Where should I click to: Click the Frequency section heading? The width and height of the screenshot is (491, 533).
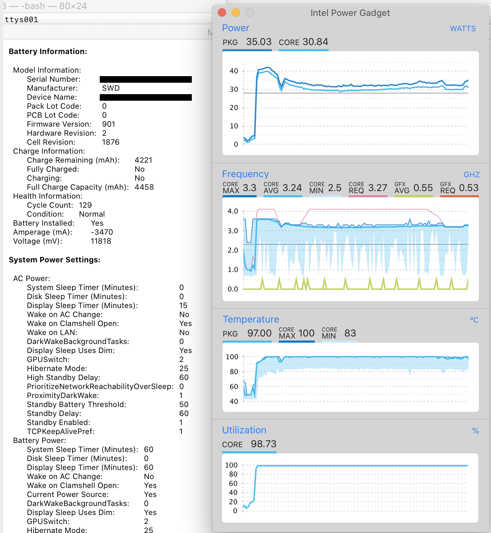245,174
